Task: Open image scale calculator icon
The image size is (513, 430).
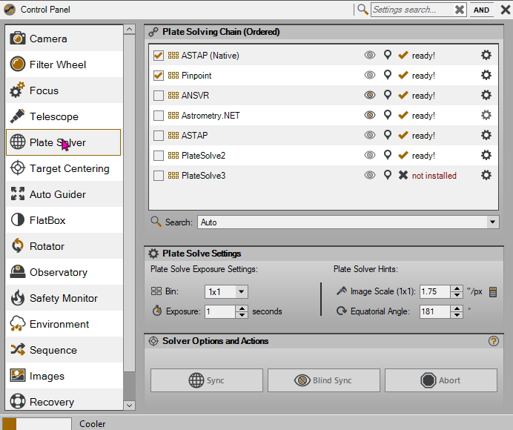Action: point(493,291)
